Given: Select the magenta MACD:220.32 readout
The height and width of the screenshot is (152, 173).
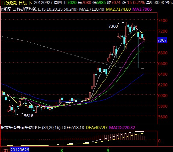Looking at the screenshot, I should 122,128.
